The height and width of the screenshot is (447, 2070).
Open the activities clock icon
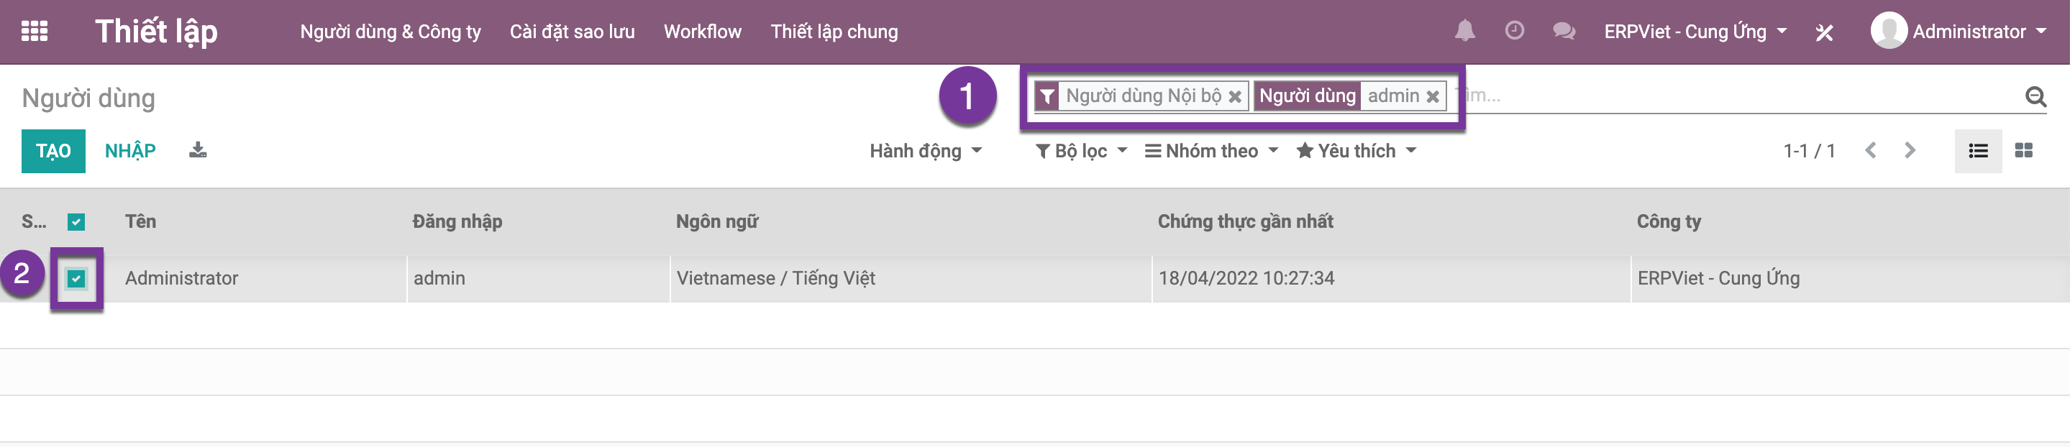pyautogui.click(x=1514, y=32)
